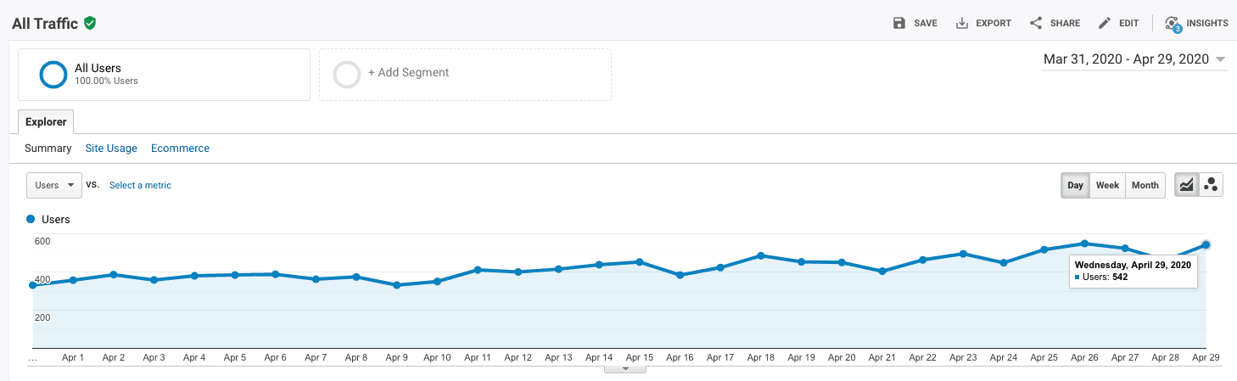The width and height of the screenshot is (1237, 381).
Task: Click the Apr 29 data point
Action: coord(1206,245)
